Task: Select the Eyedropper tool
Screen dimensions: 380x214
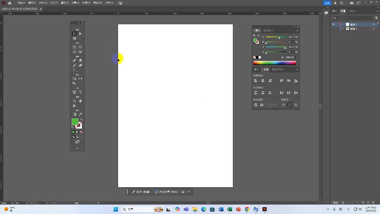Action: [80, 114]
